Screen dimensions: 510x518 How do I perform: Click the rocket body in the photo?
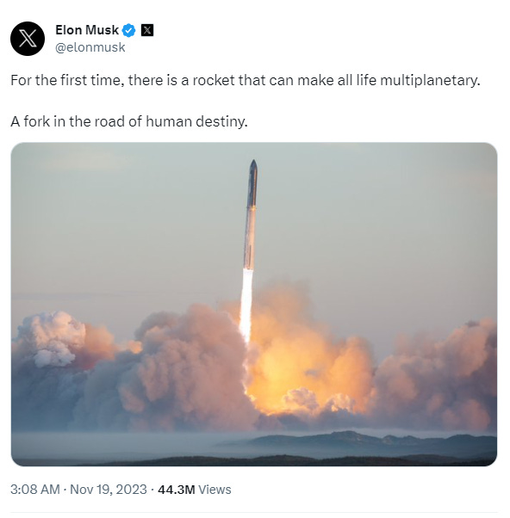tap(250, 215)
